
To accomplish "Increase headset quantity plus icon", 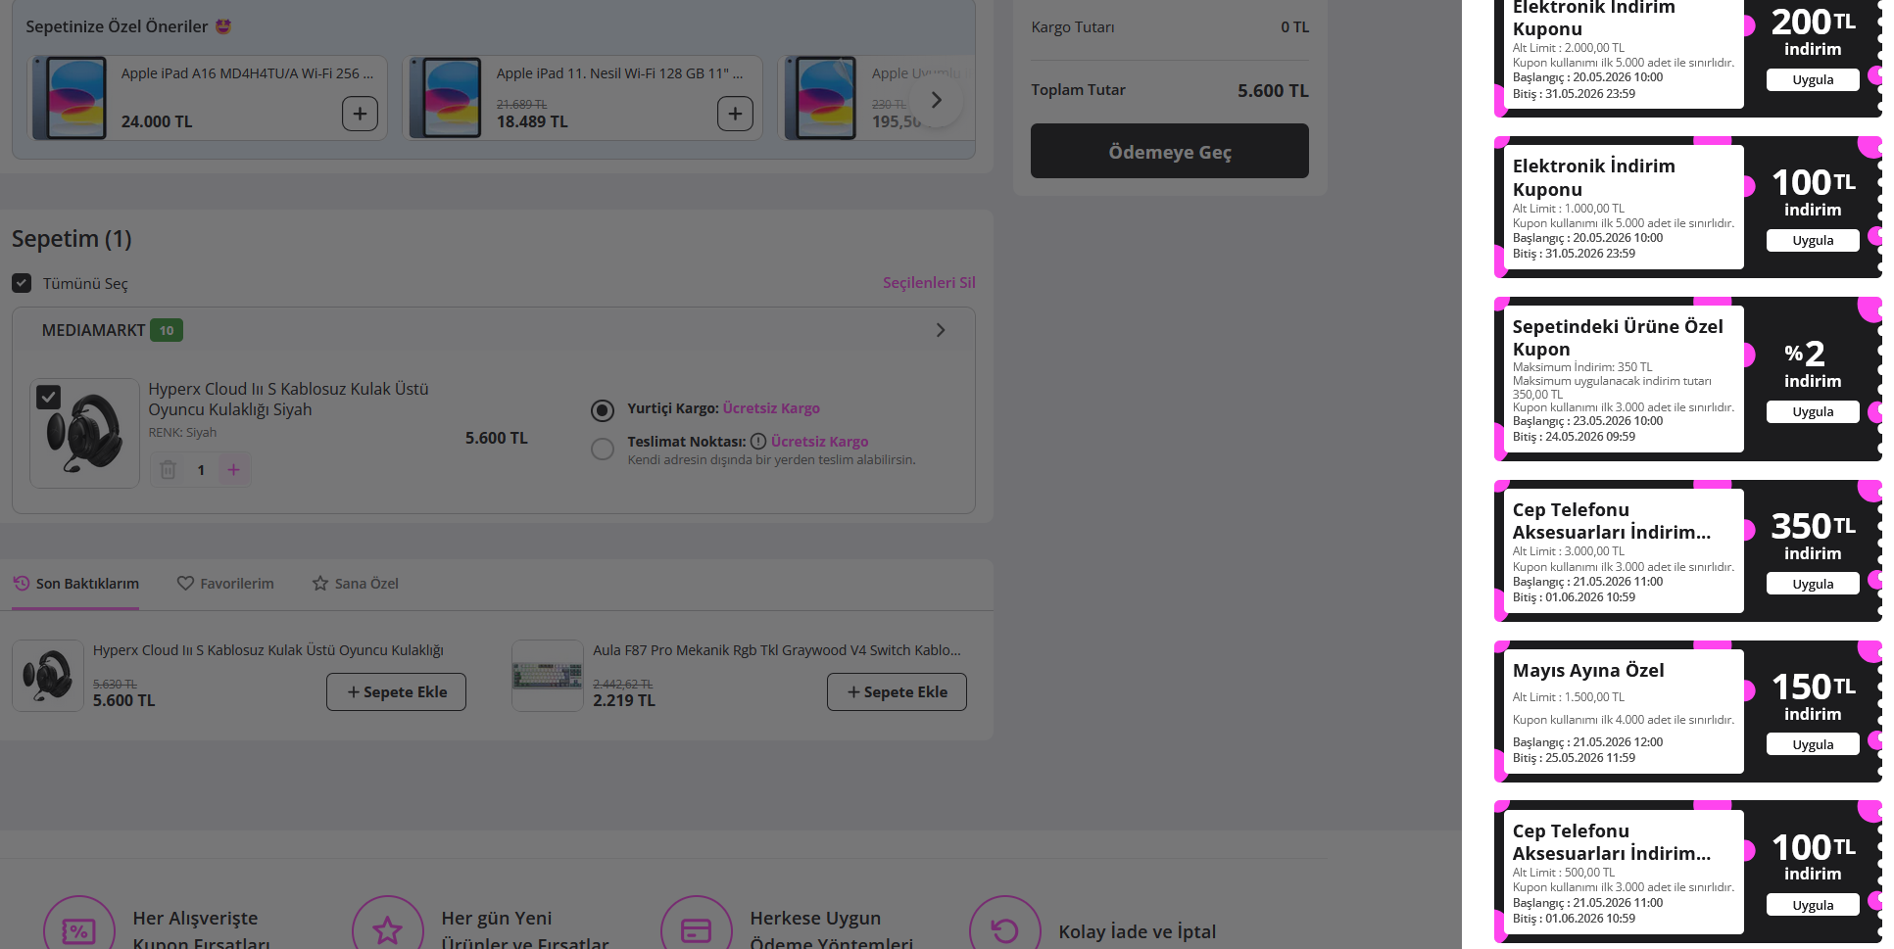I will [x=233, y=470].
